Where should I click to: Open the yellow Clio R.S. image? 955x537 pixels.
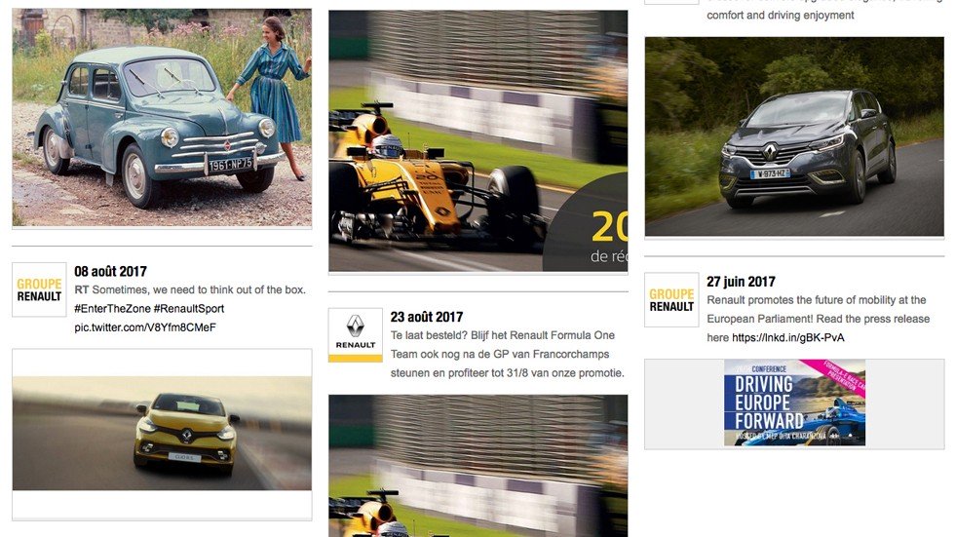162,433
